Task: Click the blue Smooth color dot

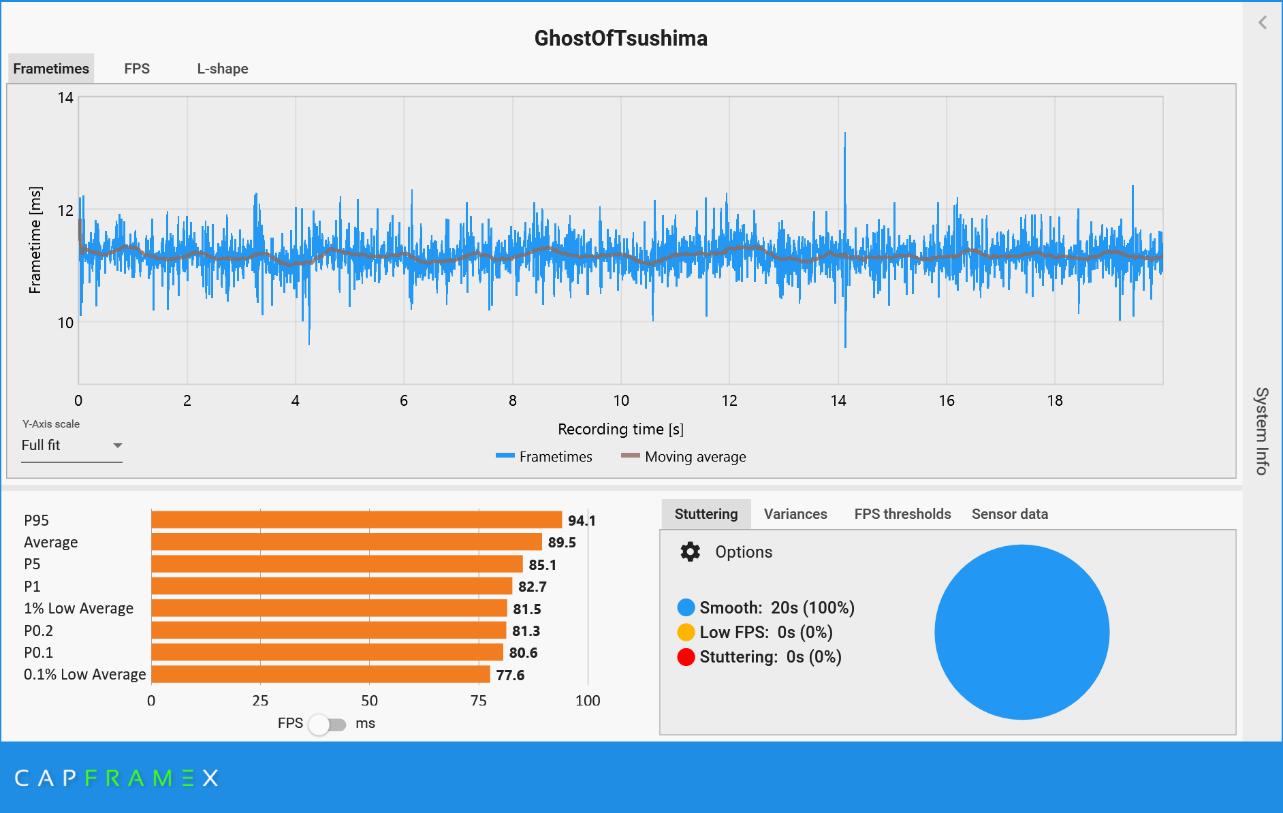Action: point(686,607)
